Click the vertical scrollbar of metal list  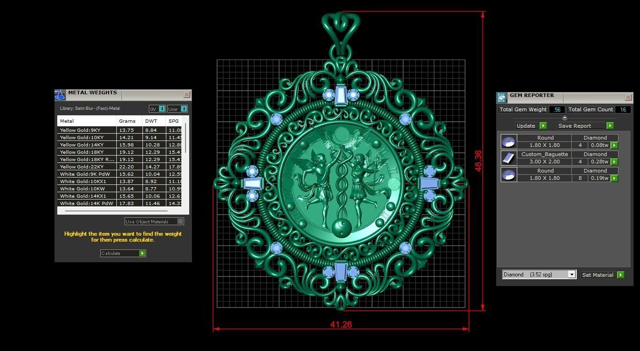186,137
